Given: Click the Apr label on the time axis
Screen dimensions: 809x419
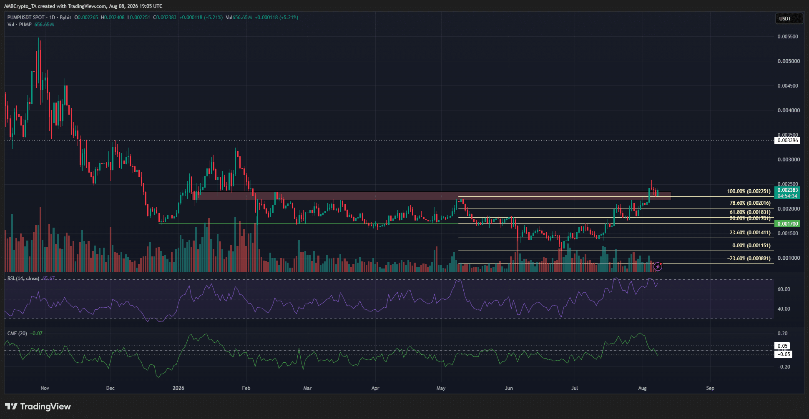Looking at the screenshot, I should click(375, 388).
